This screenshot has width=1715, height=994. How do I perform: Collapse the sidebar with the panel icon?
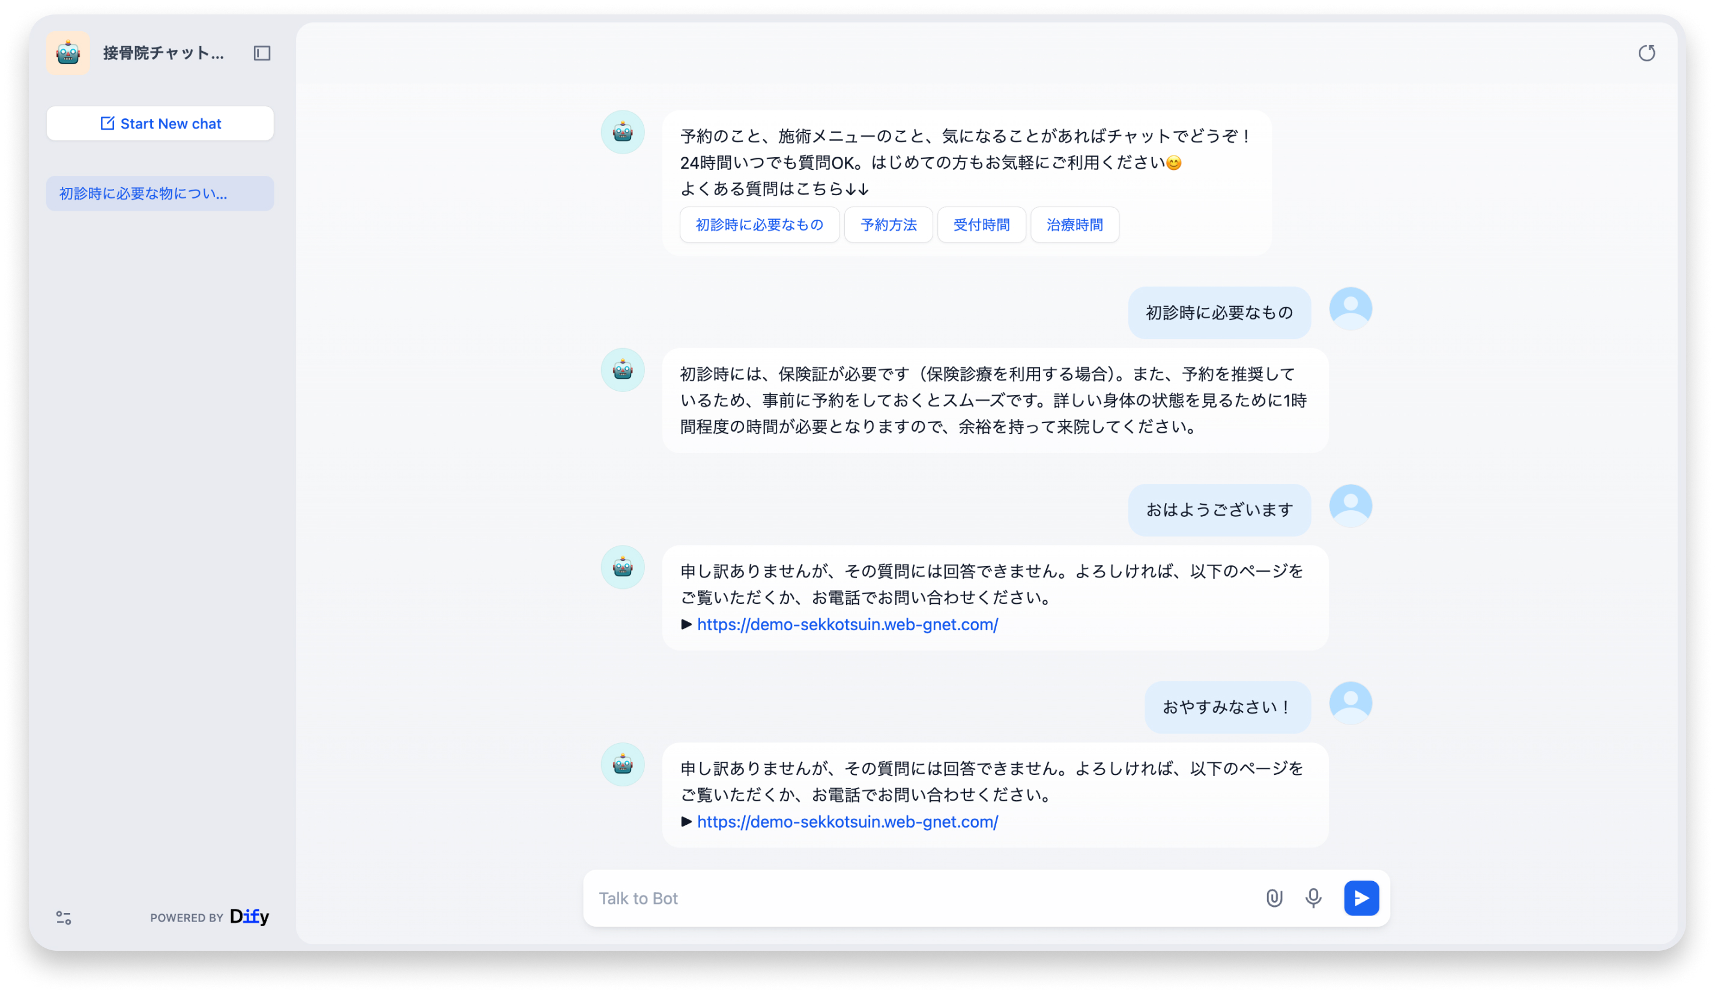pyautogui.click(x=262, y=53)
